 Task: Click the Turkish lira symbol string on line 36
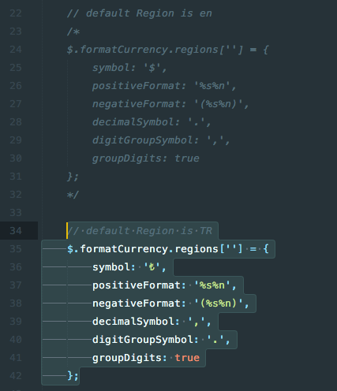tap(152, 267)
